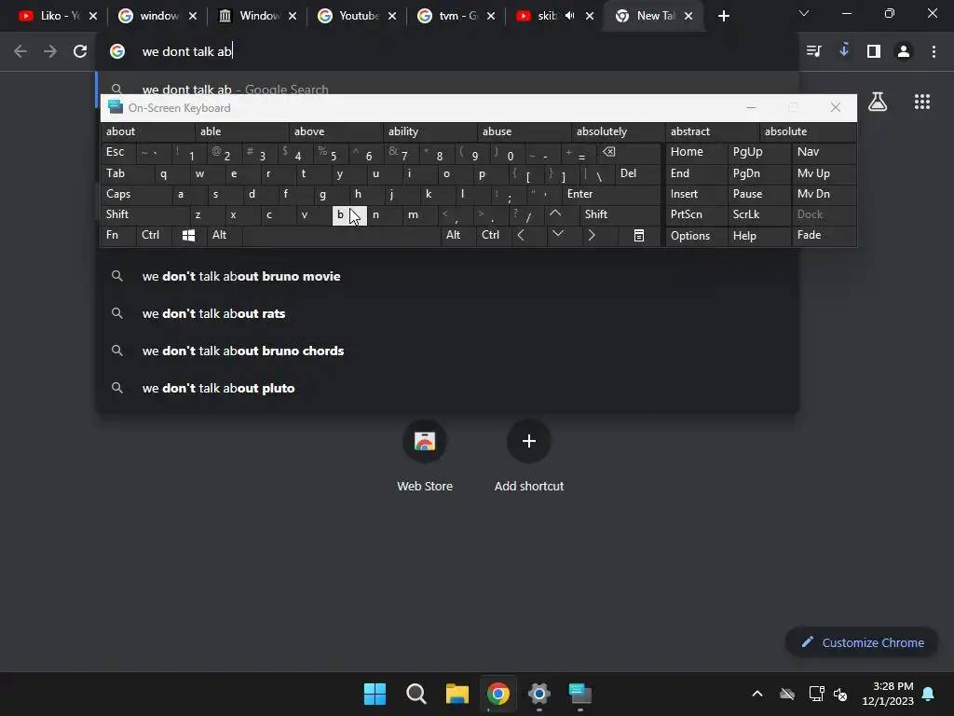Open the Web Store shortcut
This screenshot has height=716, width=954.
point(425,456)
